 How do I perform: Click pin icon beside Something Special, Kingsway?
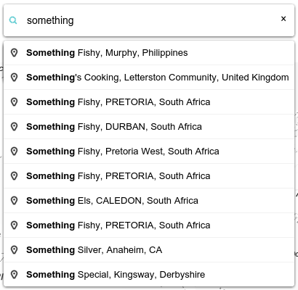click(x=15, y=275)
